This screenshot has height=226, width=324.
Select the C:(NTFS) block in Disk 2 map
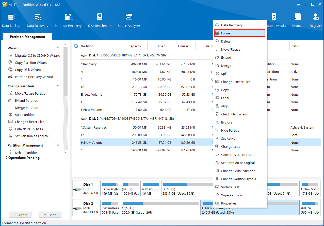click(160, 208)
